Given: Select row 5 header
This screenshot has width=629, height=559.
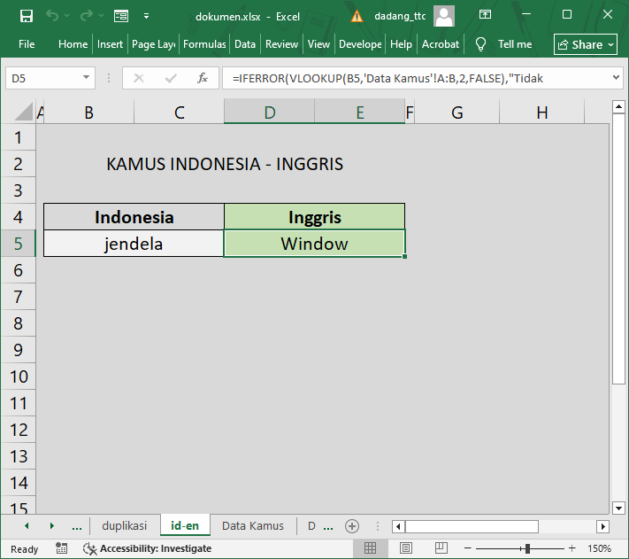Looking at the screenshot, I should [x=18, y=244].
